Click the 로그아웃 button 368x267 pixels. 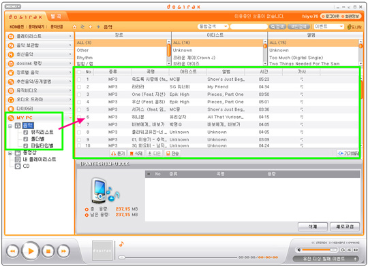tap(330, 16)
